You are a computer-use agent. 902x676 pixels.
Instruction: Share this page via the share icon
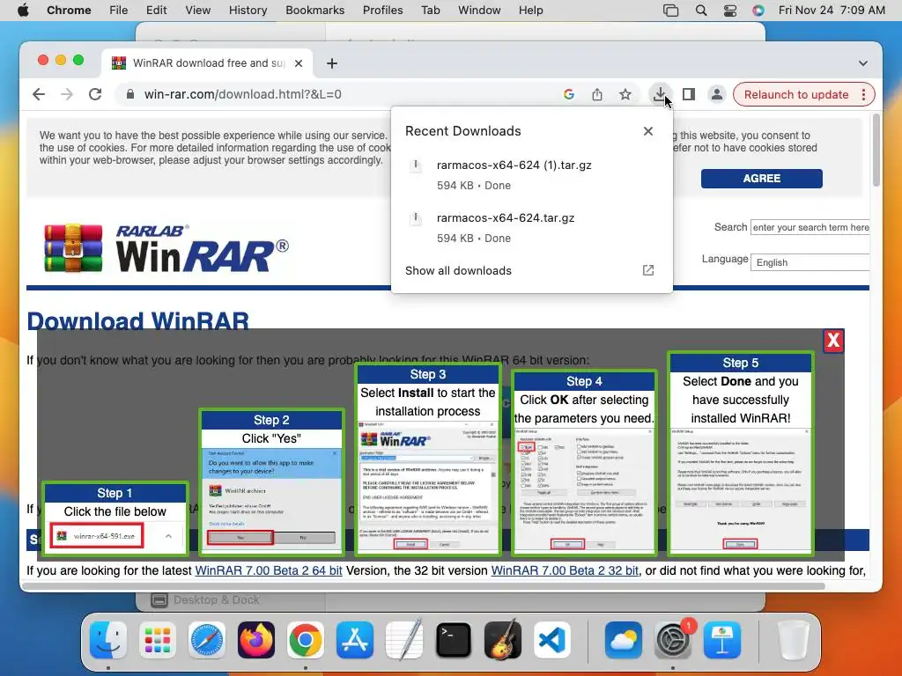pyautogui.click(x=597, y=94)
